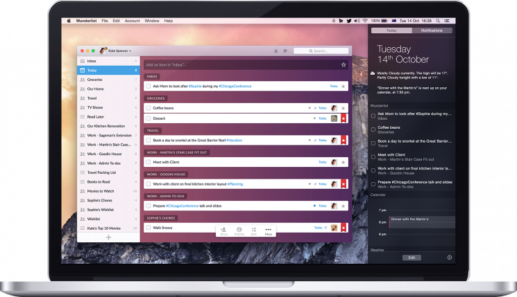Click the Edit button in Notification Center

(x=412, y=258)
